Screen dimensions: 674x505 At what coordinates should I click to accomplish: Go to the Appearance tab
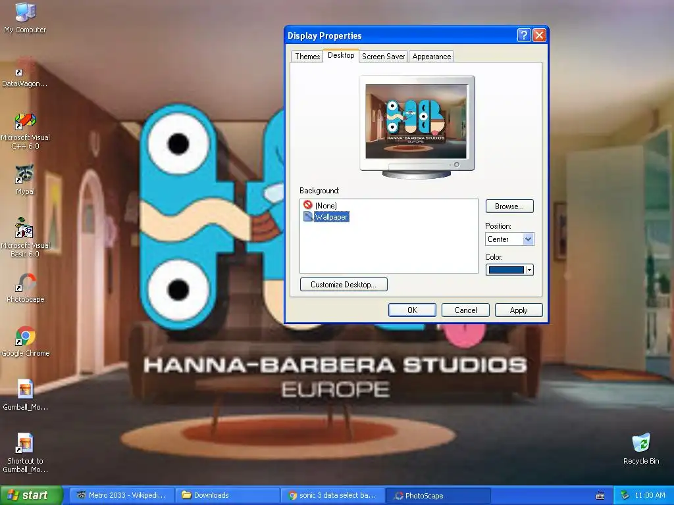pyautogui.click(x=431, y=57)
